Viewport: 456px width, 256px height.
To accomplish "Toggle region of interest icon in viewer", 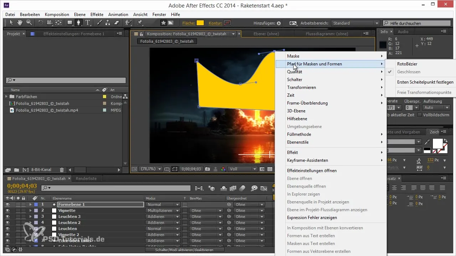I will click(x=175, y=169).
